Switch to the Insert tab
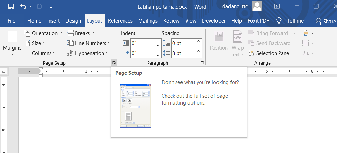Viewport: 337px width, 153px height. pyautogui.click(x=53, y=21)
